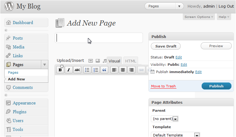Click the Users people icon
Viewport: 236px width, 137px height.
9,121
